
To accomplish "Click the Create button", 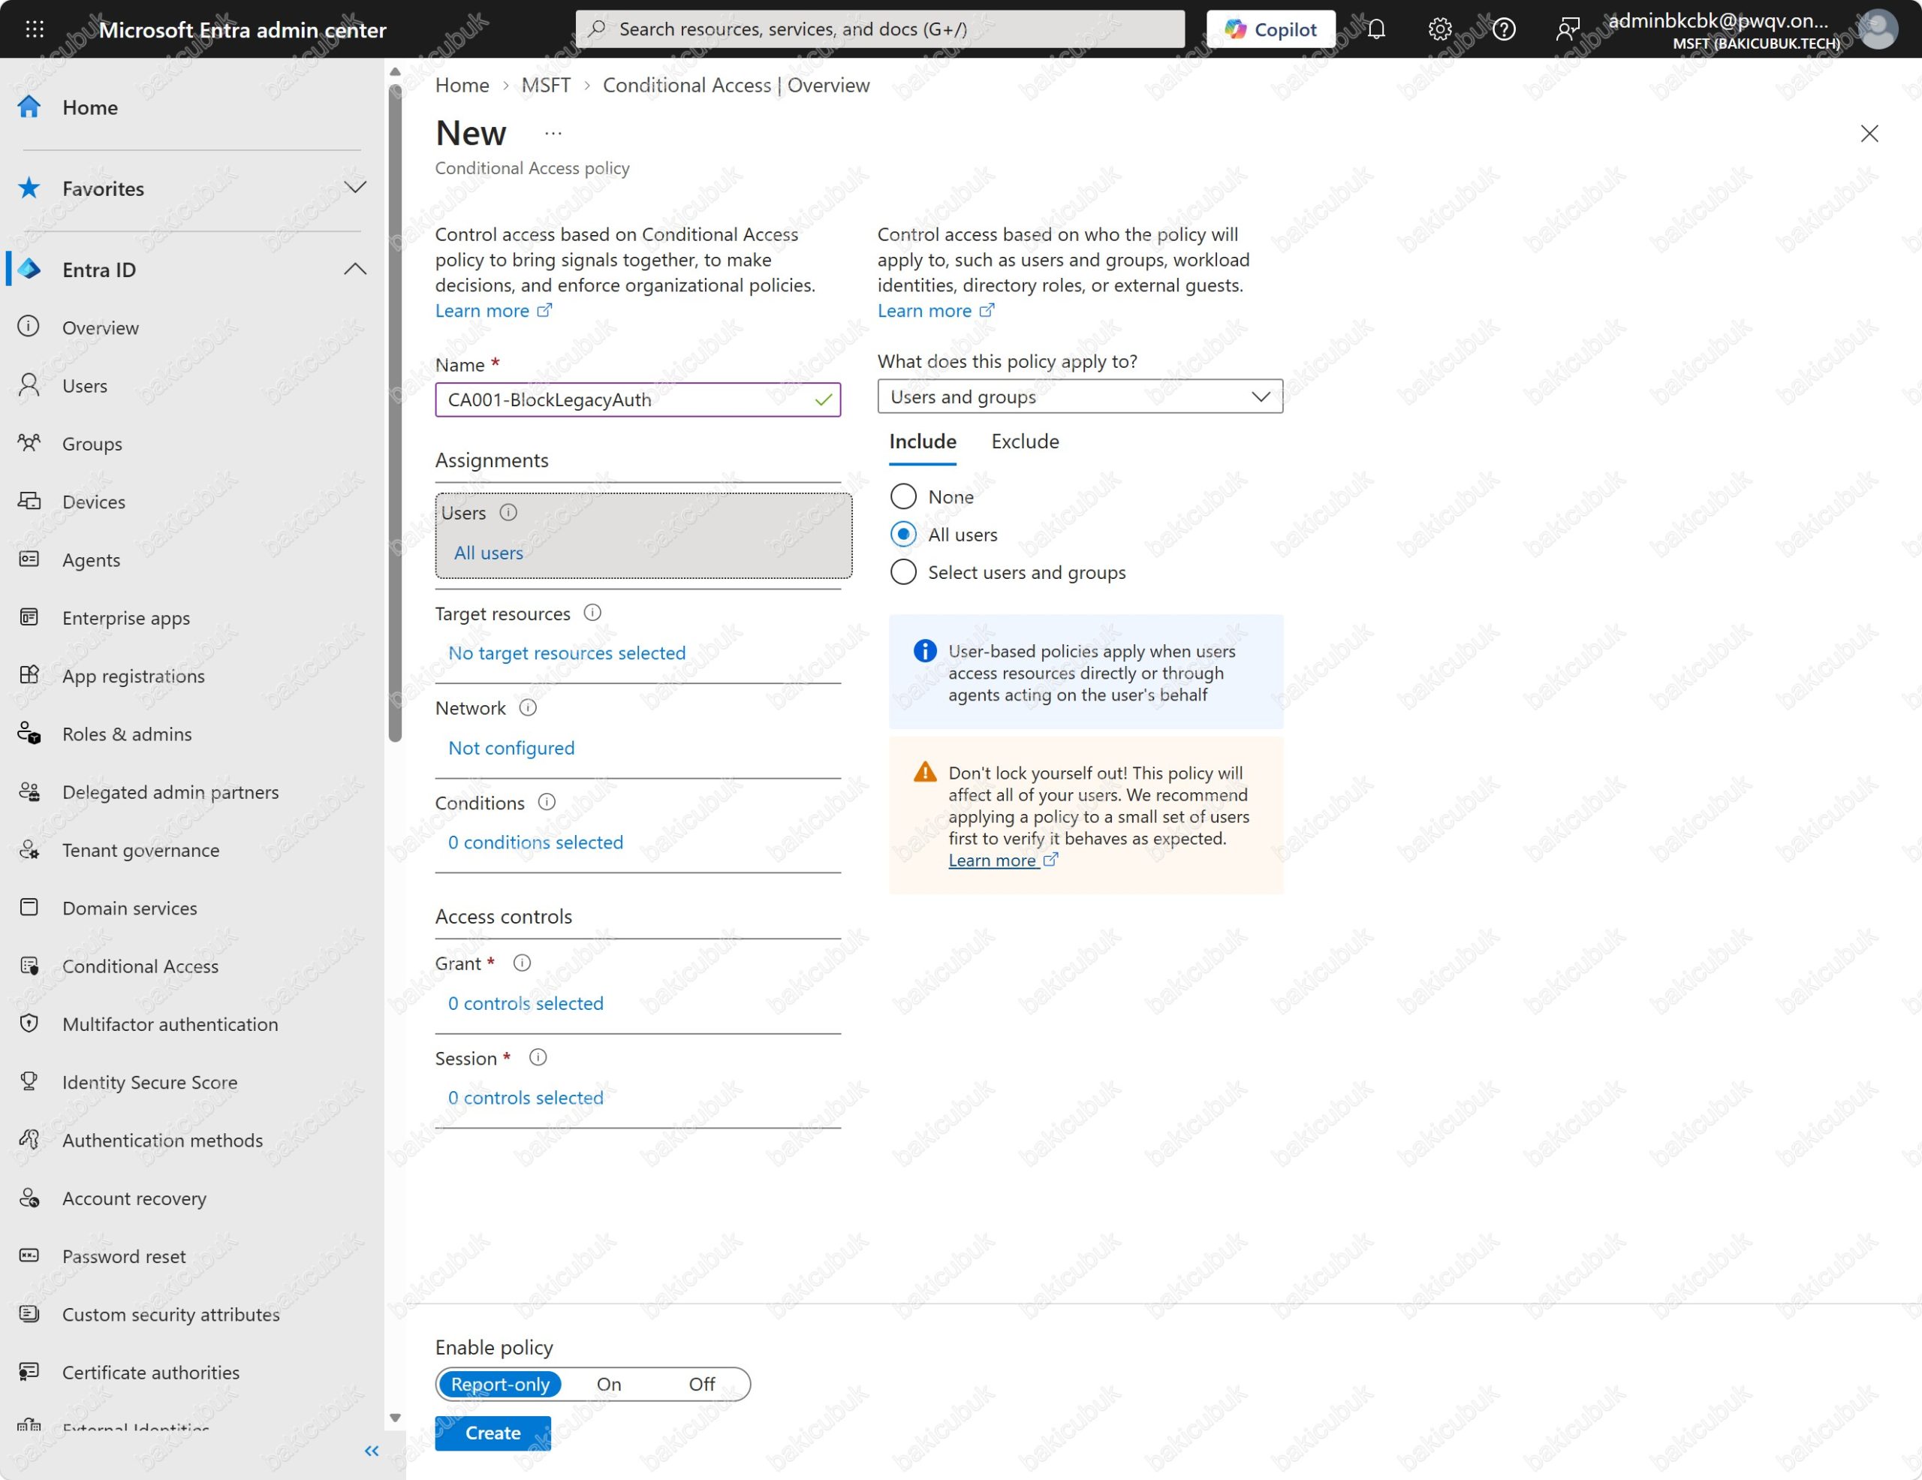I will (x=493, y=1433).
